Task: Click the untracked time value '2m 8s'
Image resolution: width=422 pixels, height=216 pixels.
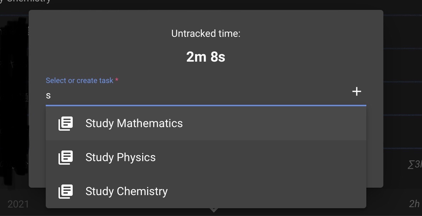Action: click(x=206, y=57)
